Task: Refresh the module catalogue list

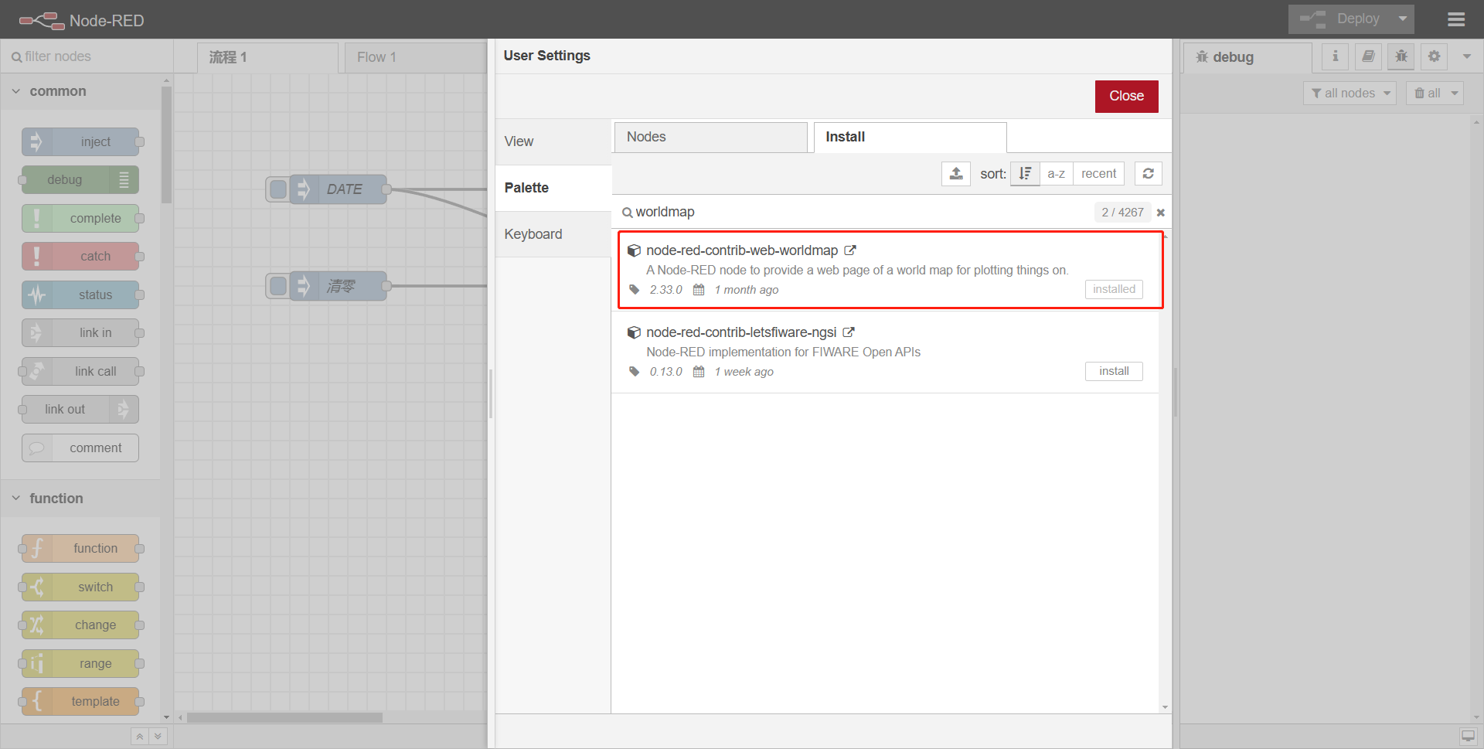Action: tap(1149, 174)
